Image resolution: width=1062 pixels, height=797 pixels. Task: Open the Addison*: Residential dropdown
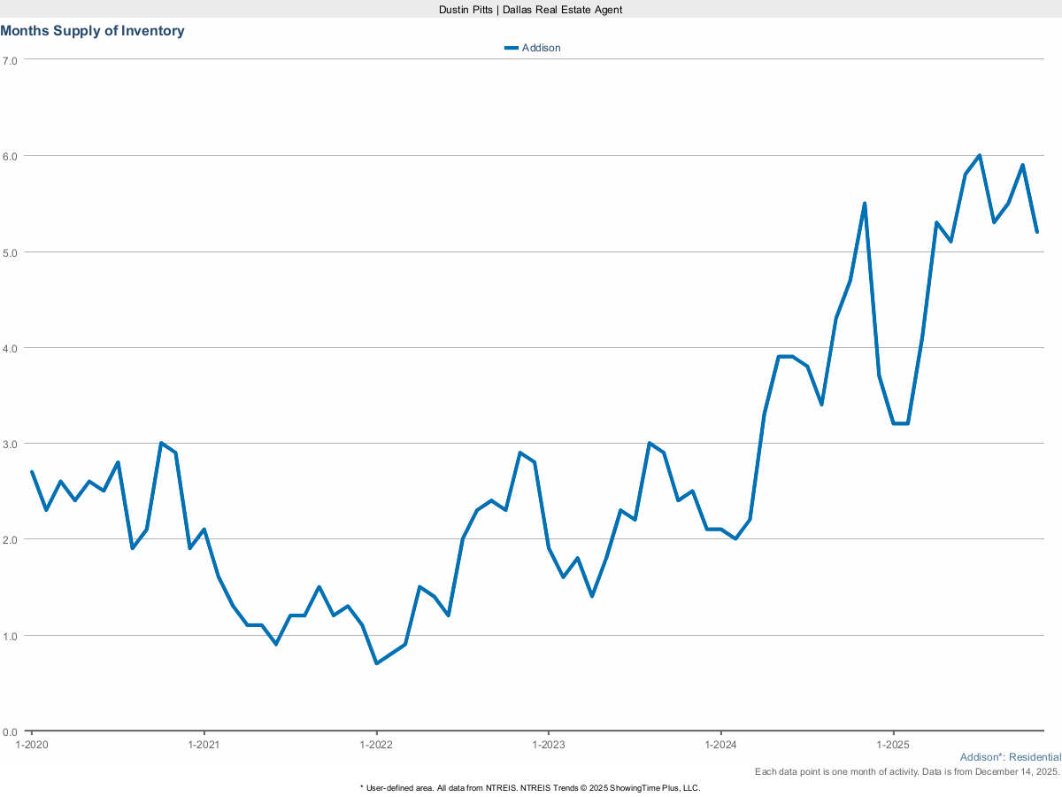(x=1010, y=757)
